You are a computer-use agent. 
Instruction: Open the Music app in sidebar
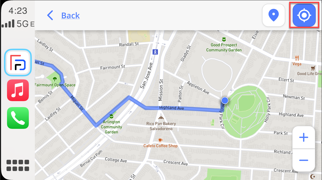click(x=18, y=90)
